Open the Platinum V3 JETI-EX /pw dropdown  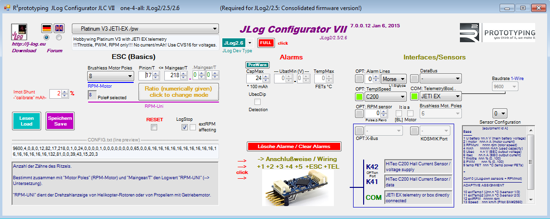[x=145, y=28]
